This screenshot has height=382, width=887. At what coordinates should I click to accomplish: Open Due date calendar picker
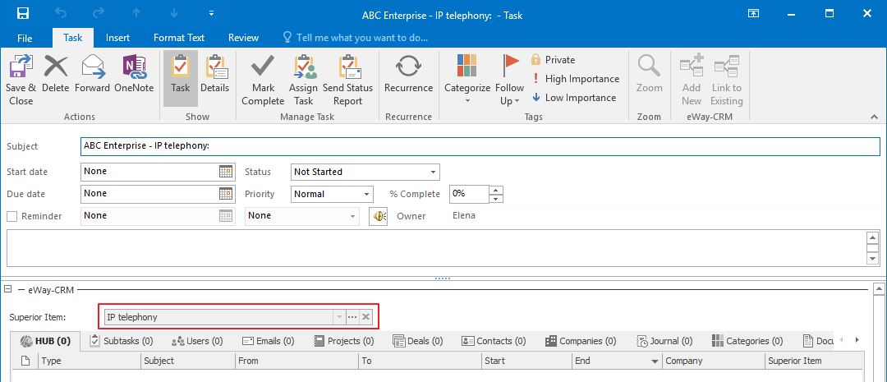(x=226, y=194)
